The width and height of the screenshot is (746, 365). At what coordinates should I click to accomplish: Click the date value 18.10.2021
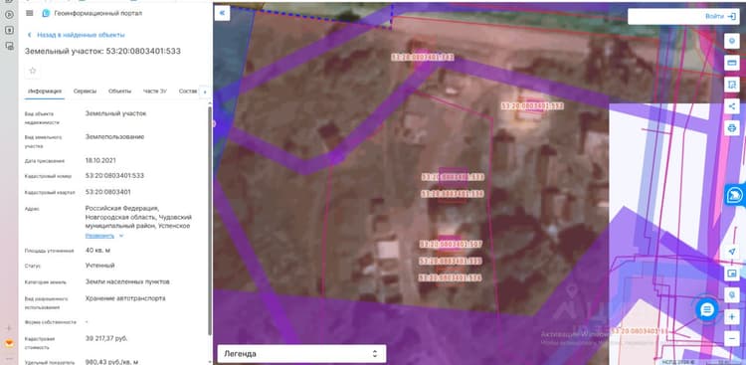click(100, 160)
